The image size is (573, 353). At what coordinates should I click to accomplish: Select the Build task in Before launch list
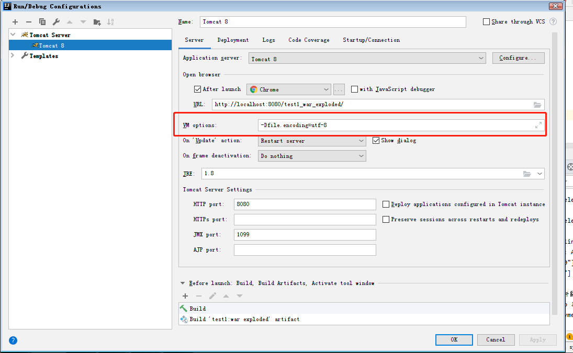364,309
